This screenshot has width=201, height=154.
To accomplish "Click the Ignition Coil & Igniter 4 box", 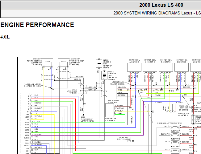I will click(x=150, y=67).
